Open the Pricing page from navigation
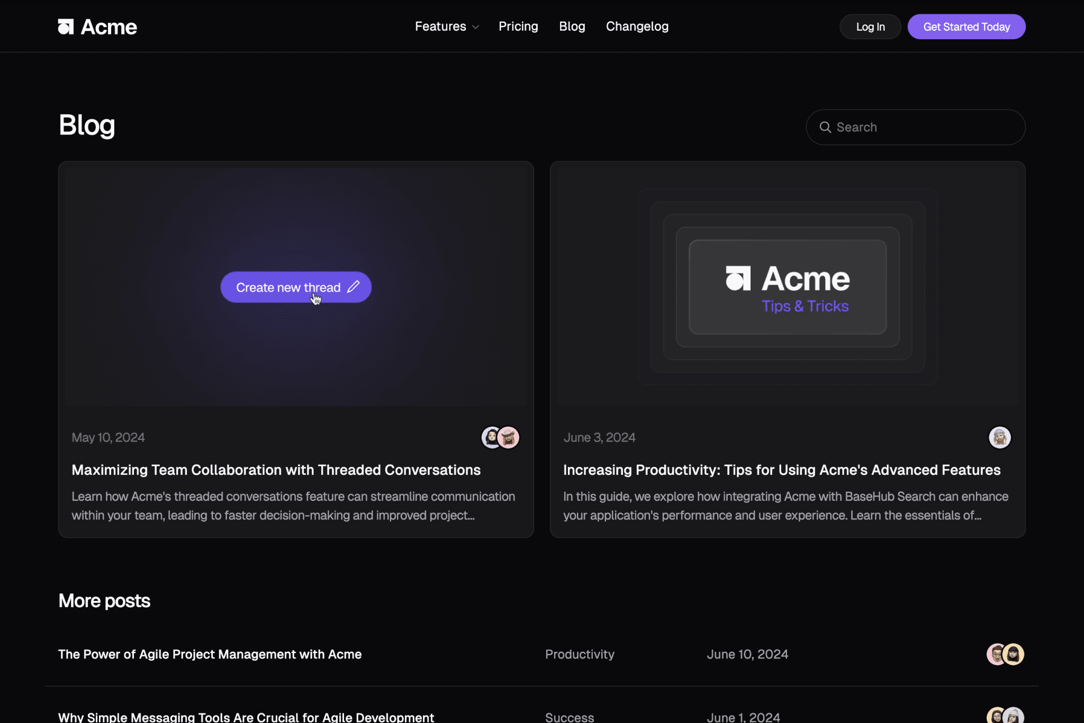The height and width of the screenshot is (723, 1084). pyautogui.click(x=518, y=26)
